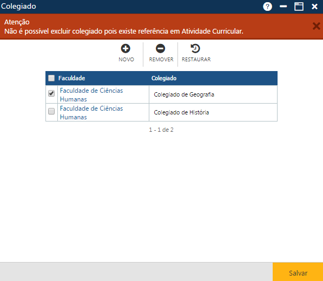The width and height of the screenshot is (323, 281).
Task: Select the Colegiado de Geografia cell
Action: click(213, 94)
